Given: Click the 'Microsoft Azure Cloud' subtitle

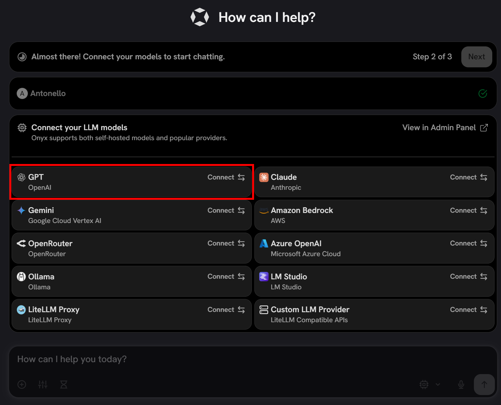Looking at the screenshot, I should 306,254.
